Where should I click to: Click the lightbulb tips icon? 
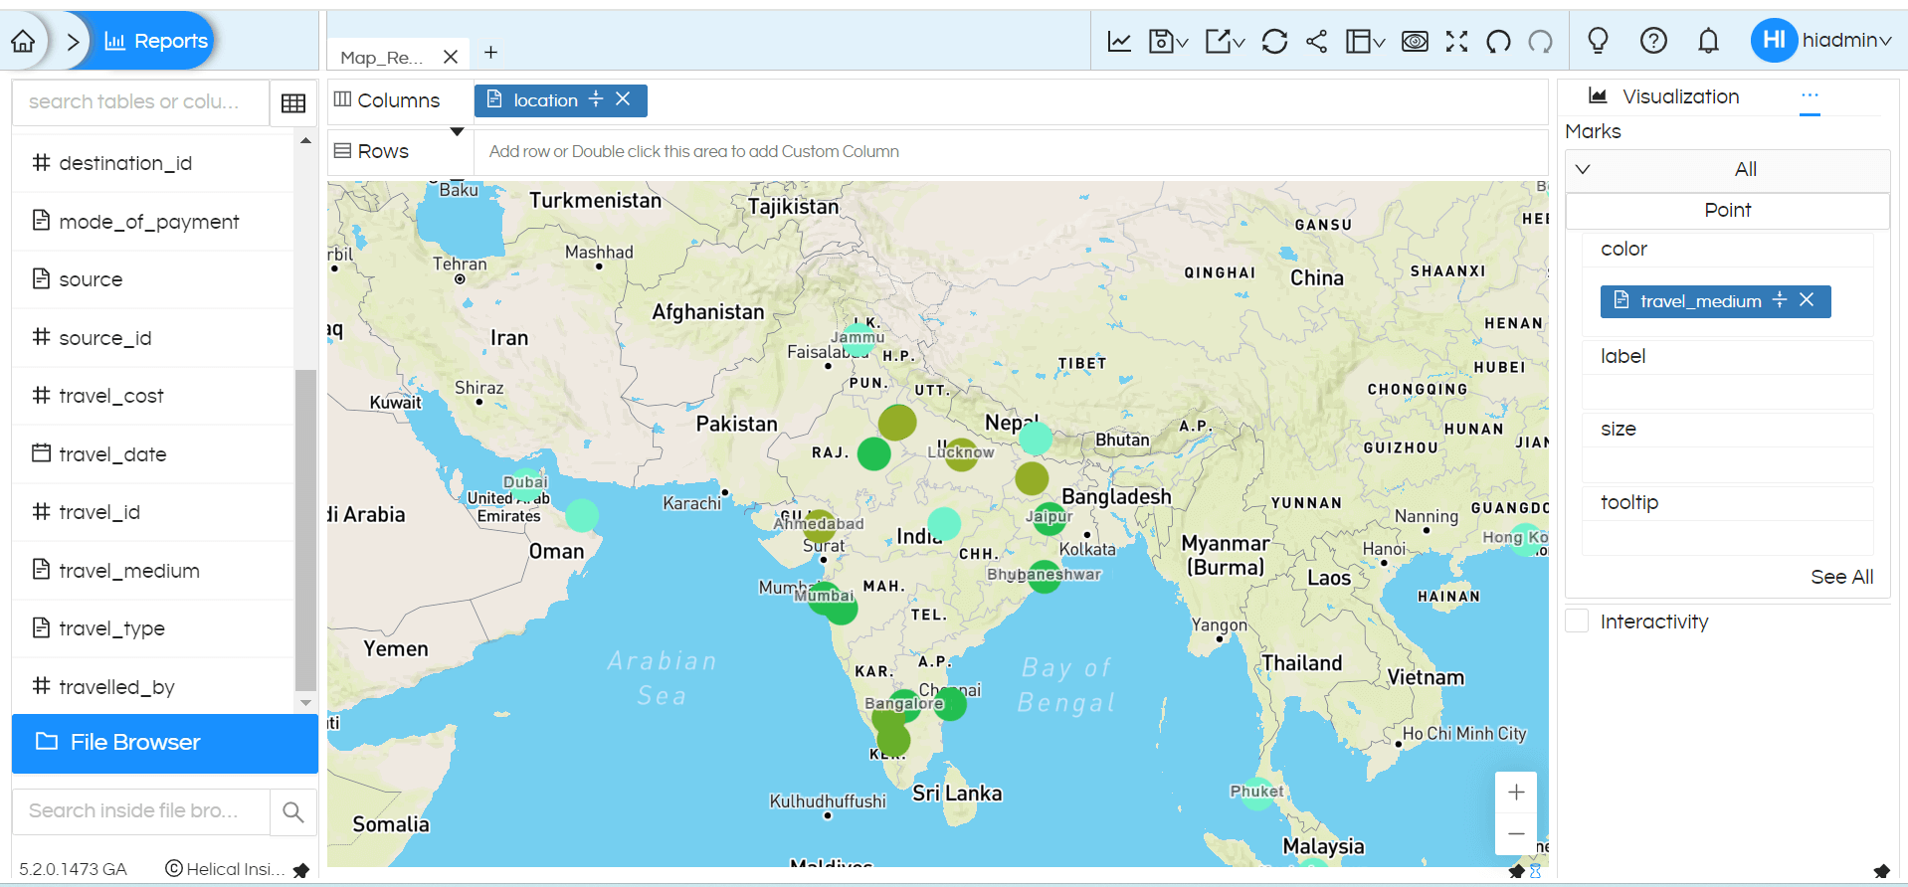(x=1598, y=41)
